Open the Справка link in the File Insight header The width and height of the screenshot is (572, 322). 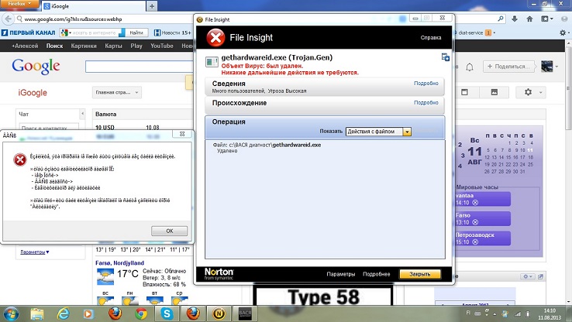tap(431, 37)
